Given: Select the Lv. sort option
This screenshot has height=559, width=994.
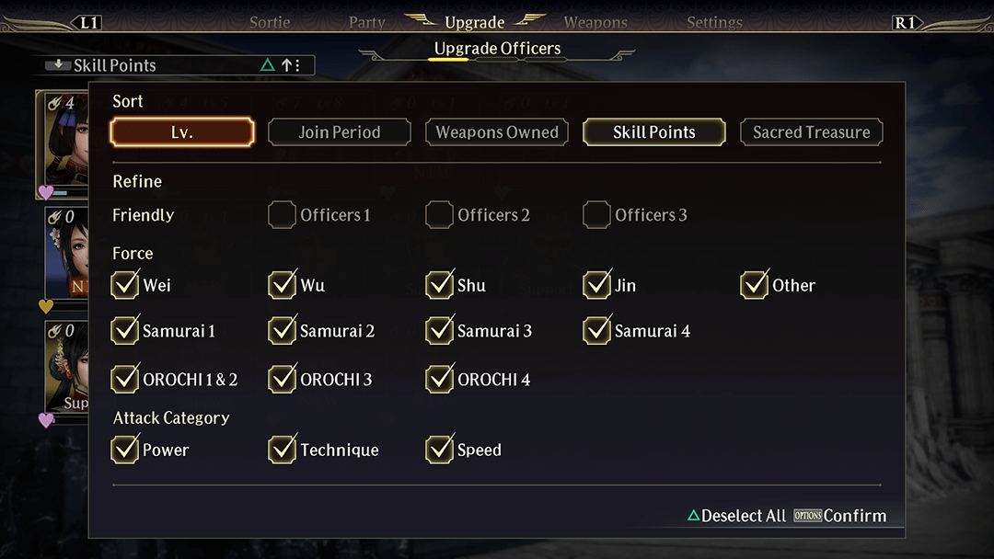Looking at the screenshot, I should [182, 132].
